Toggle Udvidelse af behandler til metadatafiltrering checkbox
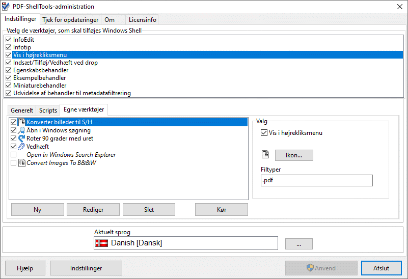Image resolution: width=408 pixels, height=279 pixels. (8, 93)
